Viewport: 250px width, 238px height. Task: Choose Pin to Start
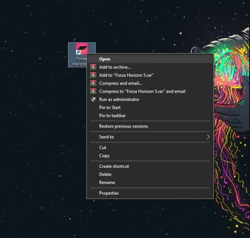[x=150, y=108]
